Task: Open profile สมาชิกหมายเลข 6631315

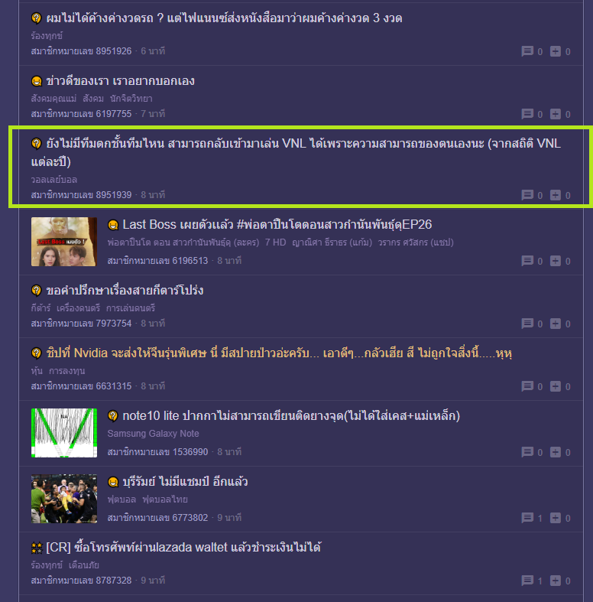Action: click(81, 386)
